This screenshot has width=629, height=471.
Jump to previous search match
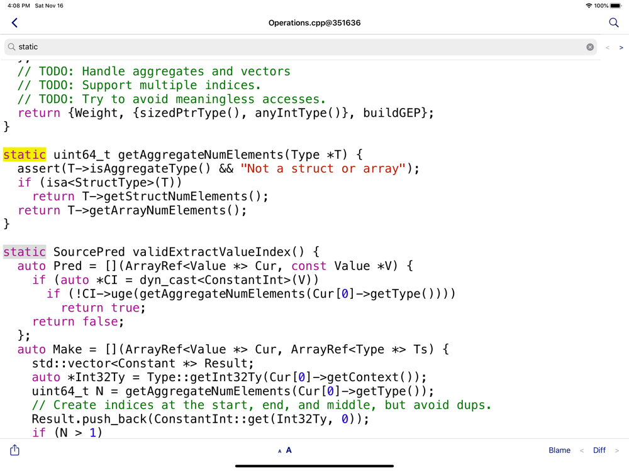608,48
